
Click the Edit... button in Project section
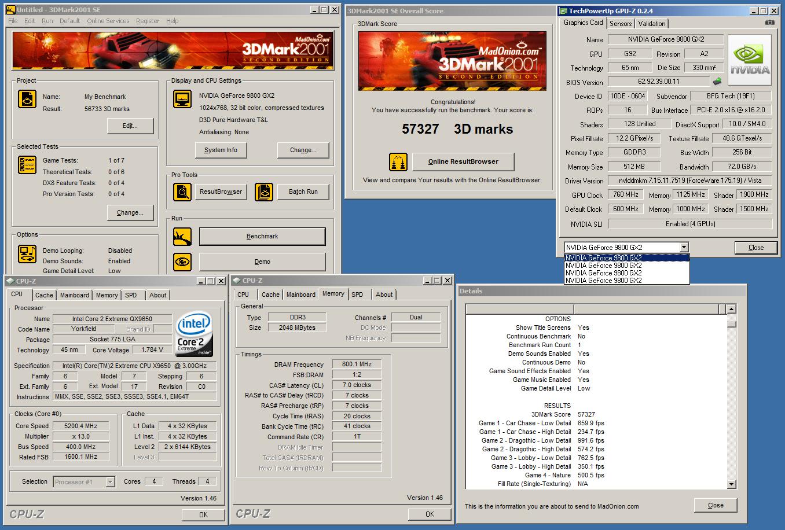coord(130,126)
